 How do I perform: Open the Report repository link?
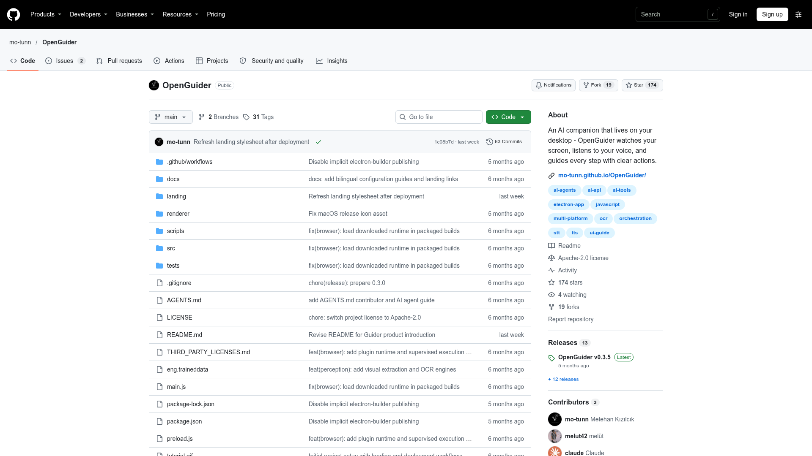[571, 319]
